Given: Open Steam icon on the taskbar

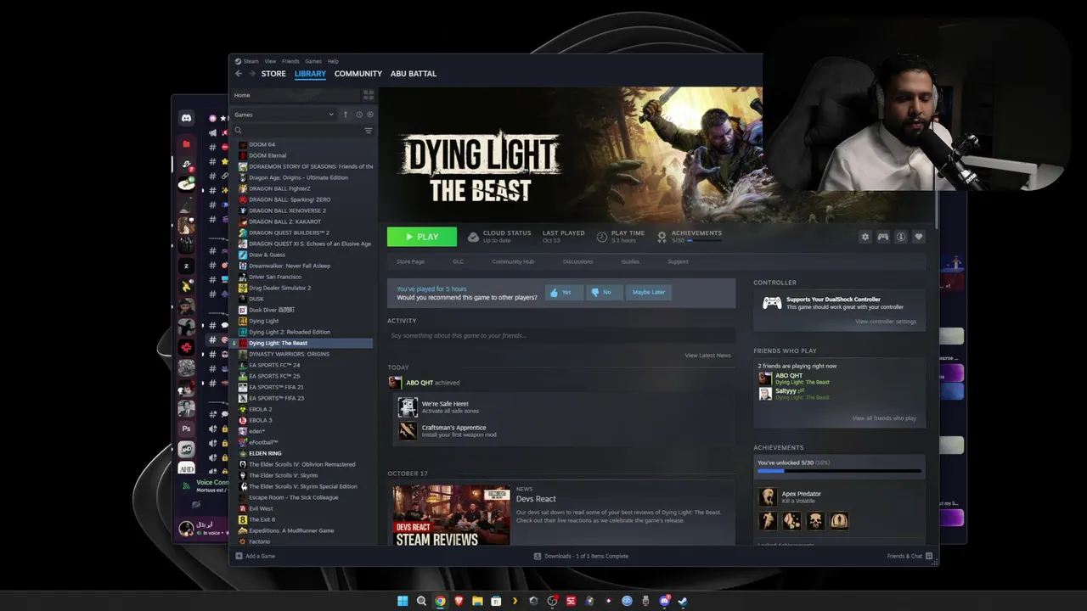Looking at the screenshot, I should click(683, 601).
